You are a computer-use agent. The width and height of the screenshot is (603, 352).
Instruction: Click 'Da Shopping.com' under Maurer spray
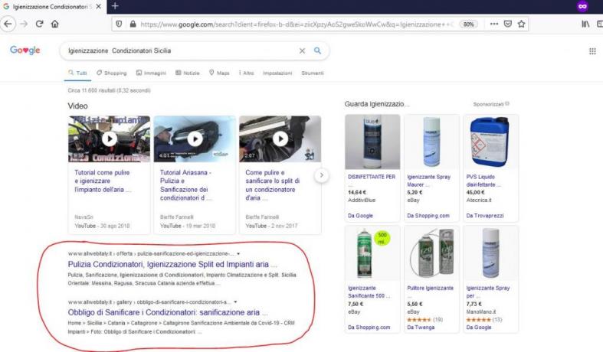tap(428, 216)
